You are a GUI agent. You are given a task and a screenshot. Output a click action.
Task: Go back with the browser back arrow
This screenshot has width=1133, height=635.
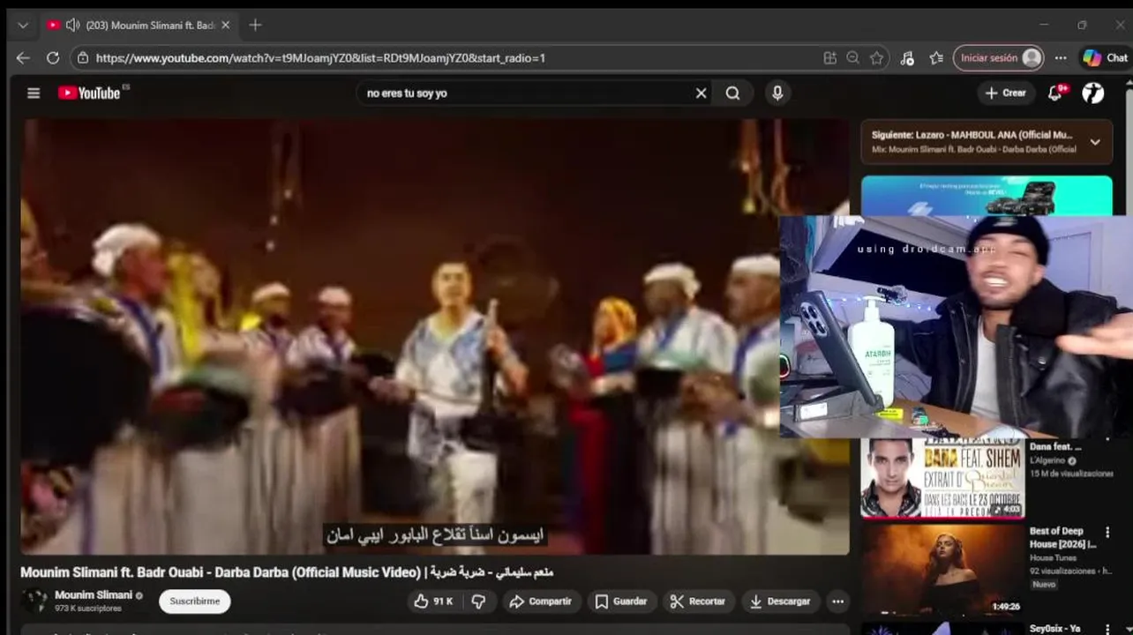23,57
